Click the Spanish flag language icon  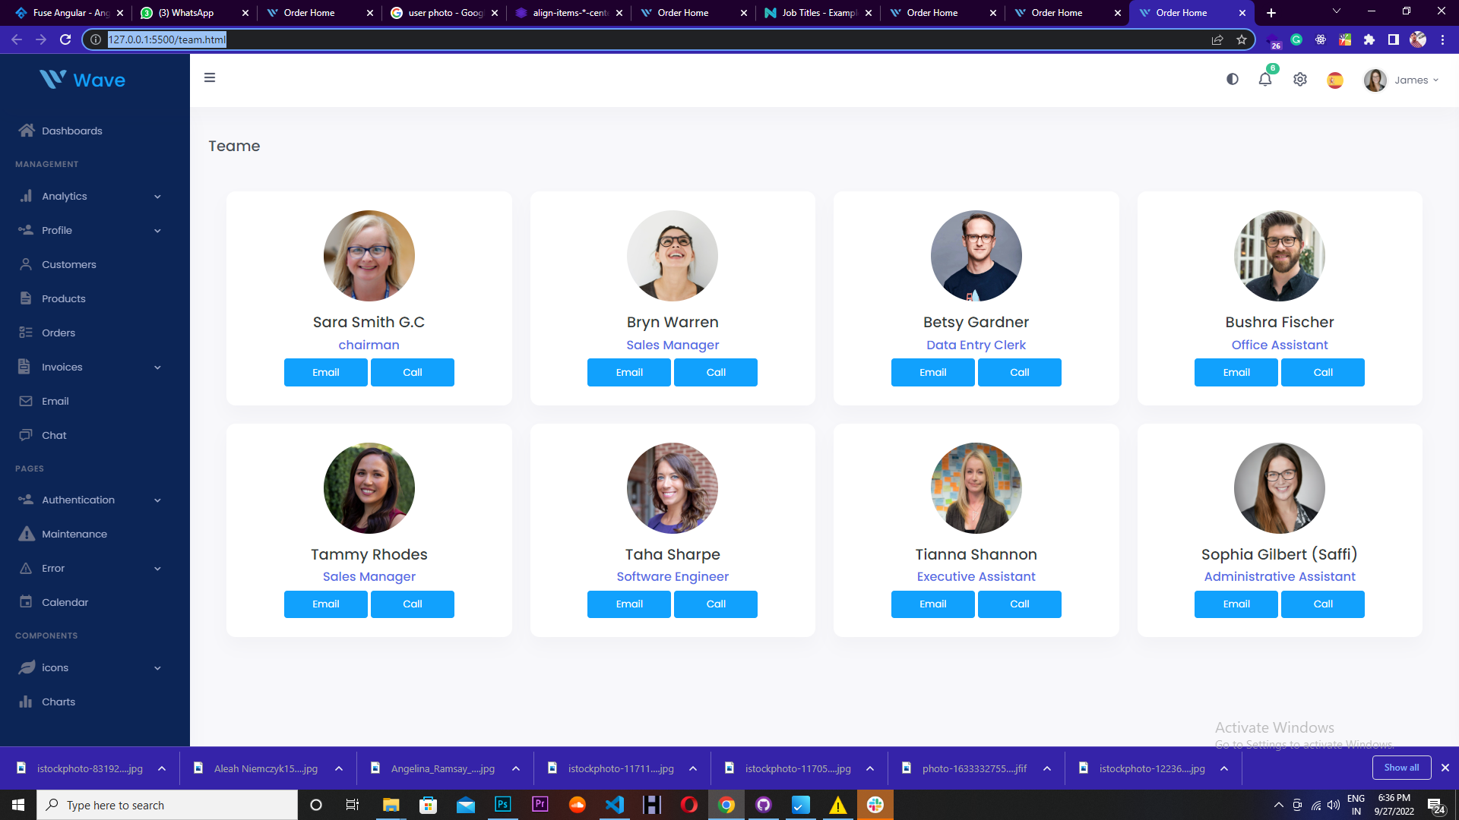pos(1335,80)
